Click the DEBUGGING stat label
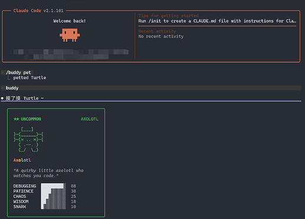Viewport: 305px width, 219px height. tap(25, 186)
